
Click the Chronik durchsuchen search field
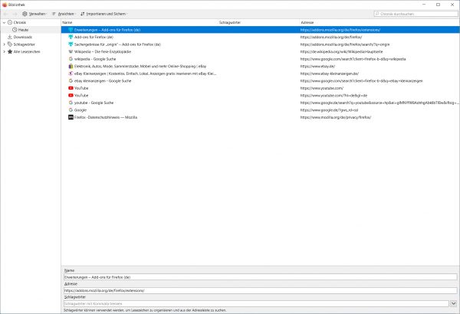pyautogui.click(x=416, y=14)
